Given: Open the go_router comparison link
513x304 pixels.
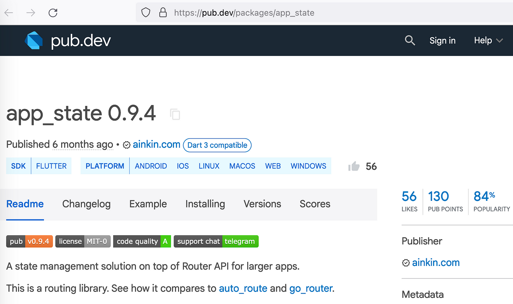Looking at the screenshot, I should [310, 288].
